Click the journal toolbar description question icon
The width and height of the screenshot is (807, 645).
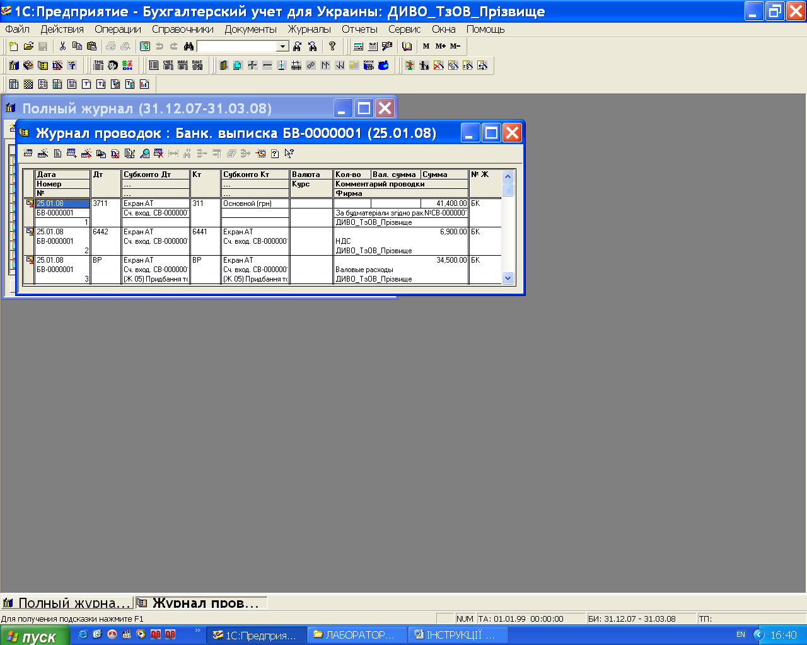pos(275,153)
